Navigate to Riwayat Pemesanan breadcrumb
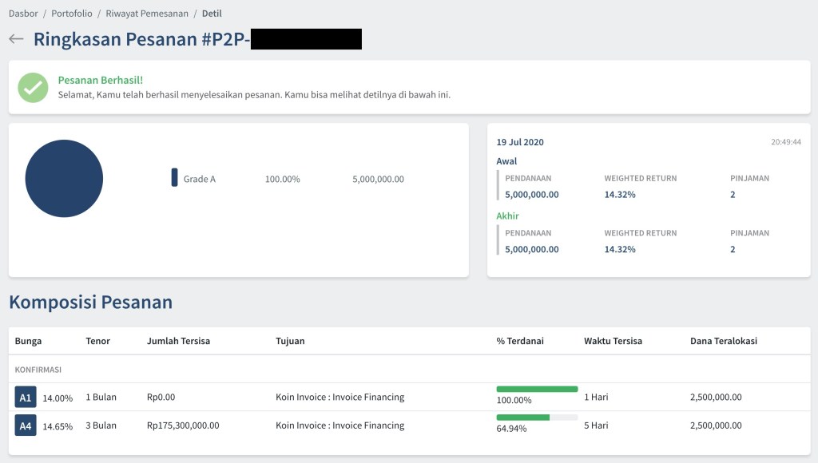Viewport: 818px width, 463px height. (147, 14)
